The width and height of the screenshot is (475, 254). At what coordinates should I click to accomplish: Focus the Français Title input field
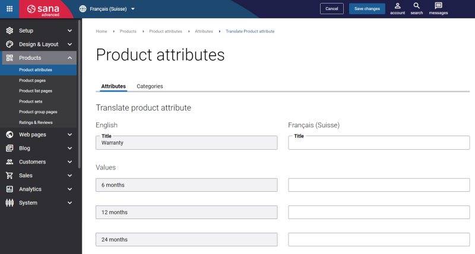(x=379, y=143)
